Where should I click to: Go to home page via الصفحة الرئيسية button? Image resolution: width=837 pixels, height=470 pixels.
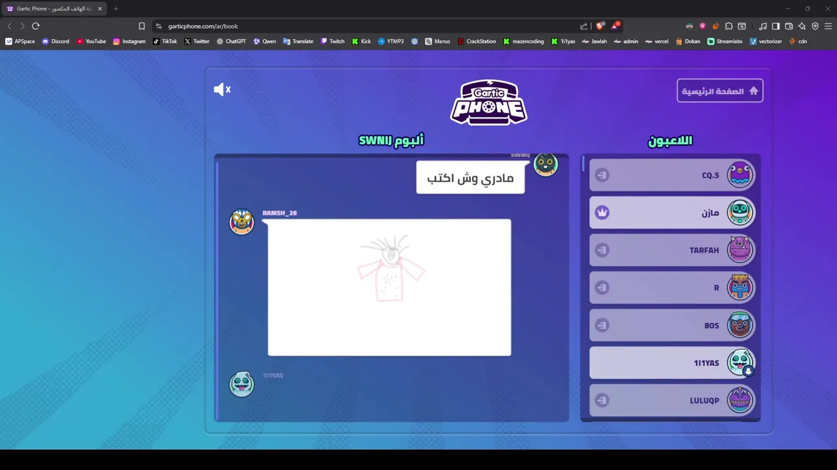click(720, 91)
